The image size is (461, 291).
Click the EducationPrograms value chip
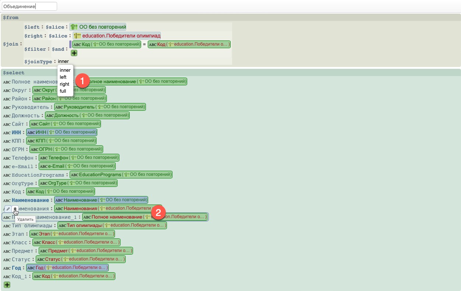[x=121, y=174]
